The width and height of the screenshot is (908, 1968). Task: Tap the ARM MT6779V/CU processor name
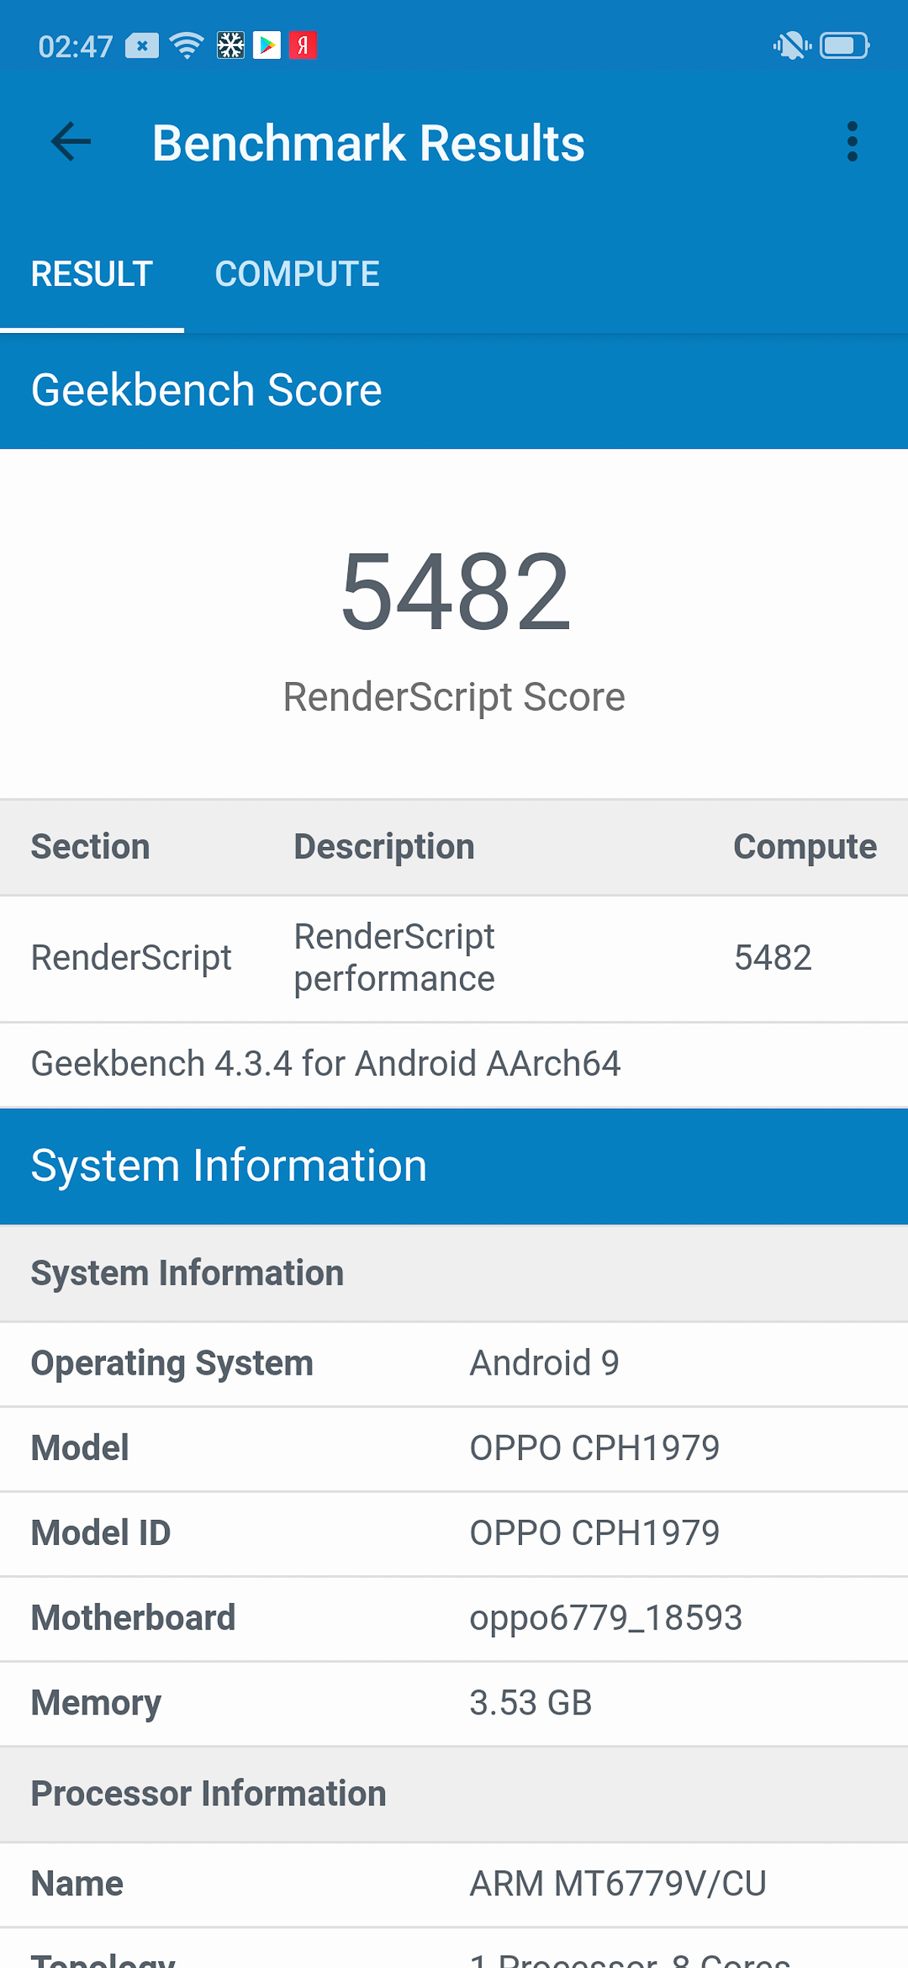click(x=618, y=1884)
